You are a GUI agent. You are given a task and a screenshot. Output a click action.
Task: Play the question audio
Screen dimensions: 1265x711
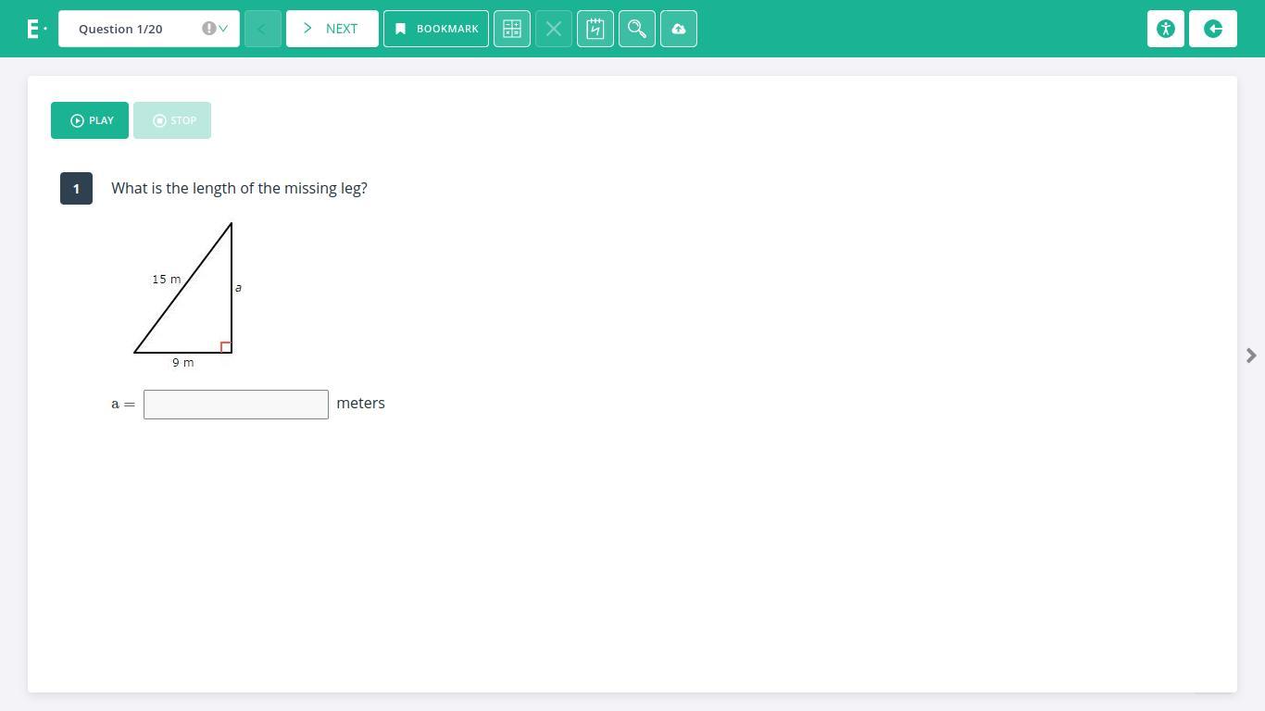click(90, 120)
